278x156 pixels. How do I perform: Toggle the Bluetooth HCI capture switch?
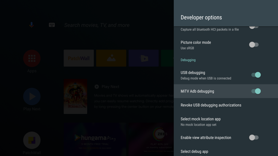254,27
